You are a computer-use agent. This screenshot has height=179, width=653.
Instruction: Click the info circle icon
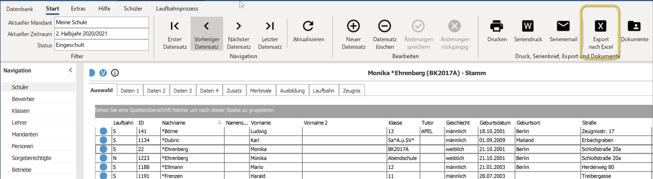tap(115, 73)
